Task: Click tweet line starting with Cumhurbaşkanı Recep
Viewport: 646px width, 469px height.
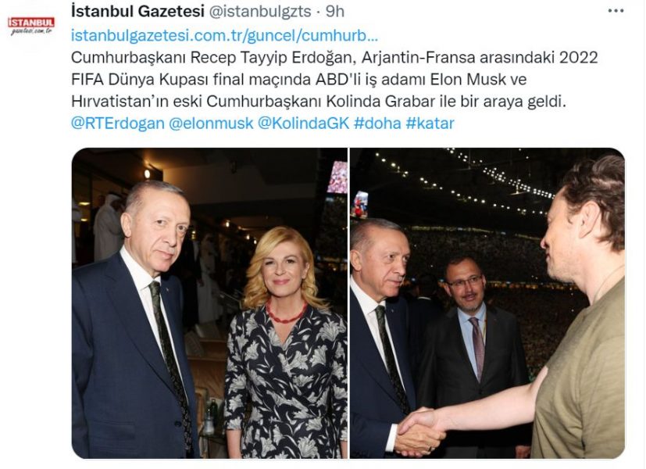Action: pyautogui.click(x=334, y=57)
